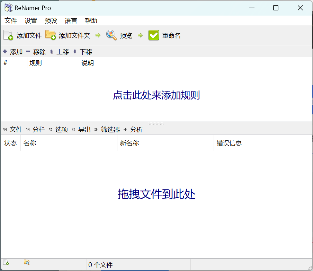Move rule down with 下移 arrow

tap(75, 52)
